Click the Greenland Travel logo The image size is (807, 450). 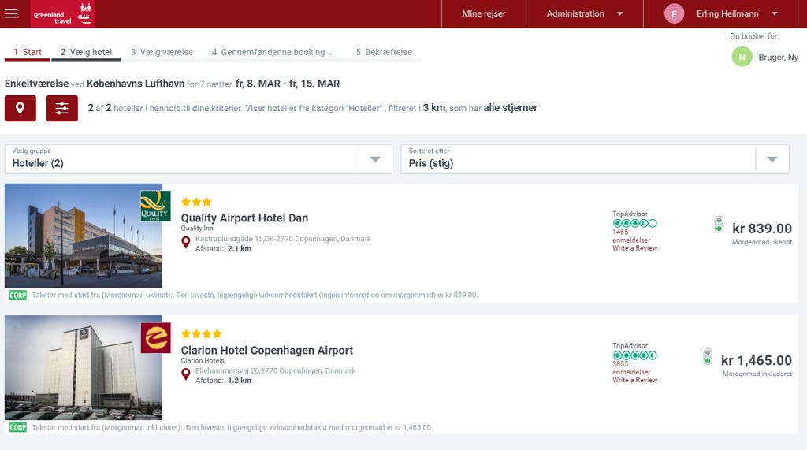point(63,14)
